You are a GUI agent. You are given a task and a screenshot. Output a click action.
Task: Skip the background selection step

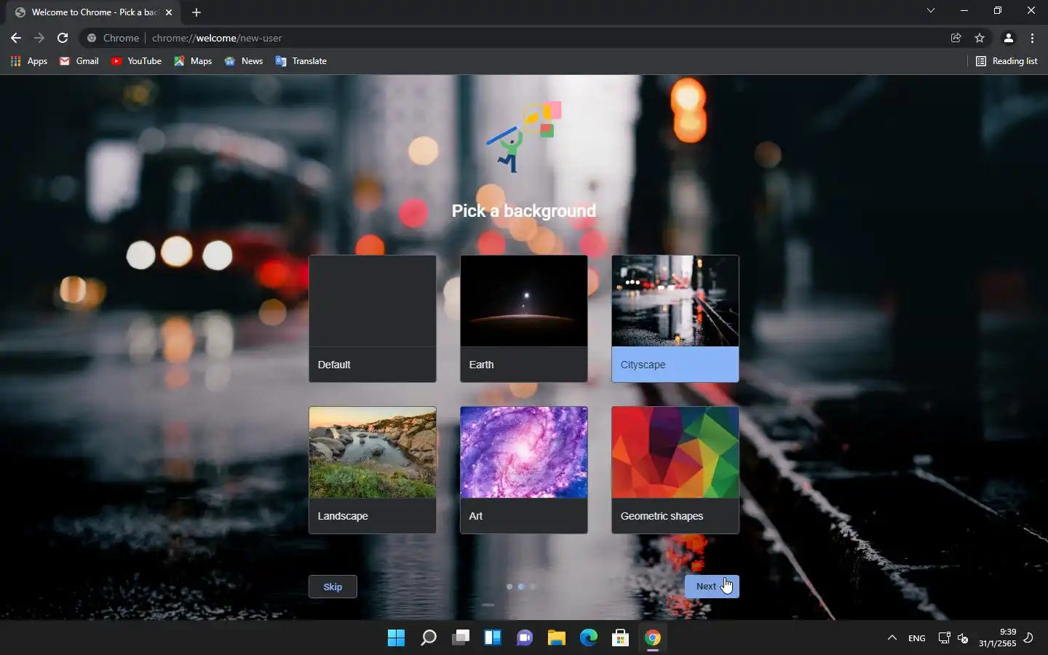click(333, 587)
